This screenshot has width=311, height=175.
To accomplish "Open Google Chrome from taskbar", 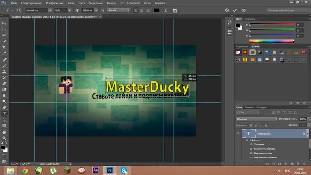I will click(x=25, y=170).
